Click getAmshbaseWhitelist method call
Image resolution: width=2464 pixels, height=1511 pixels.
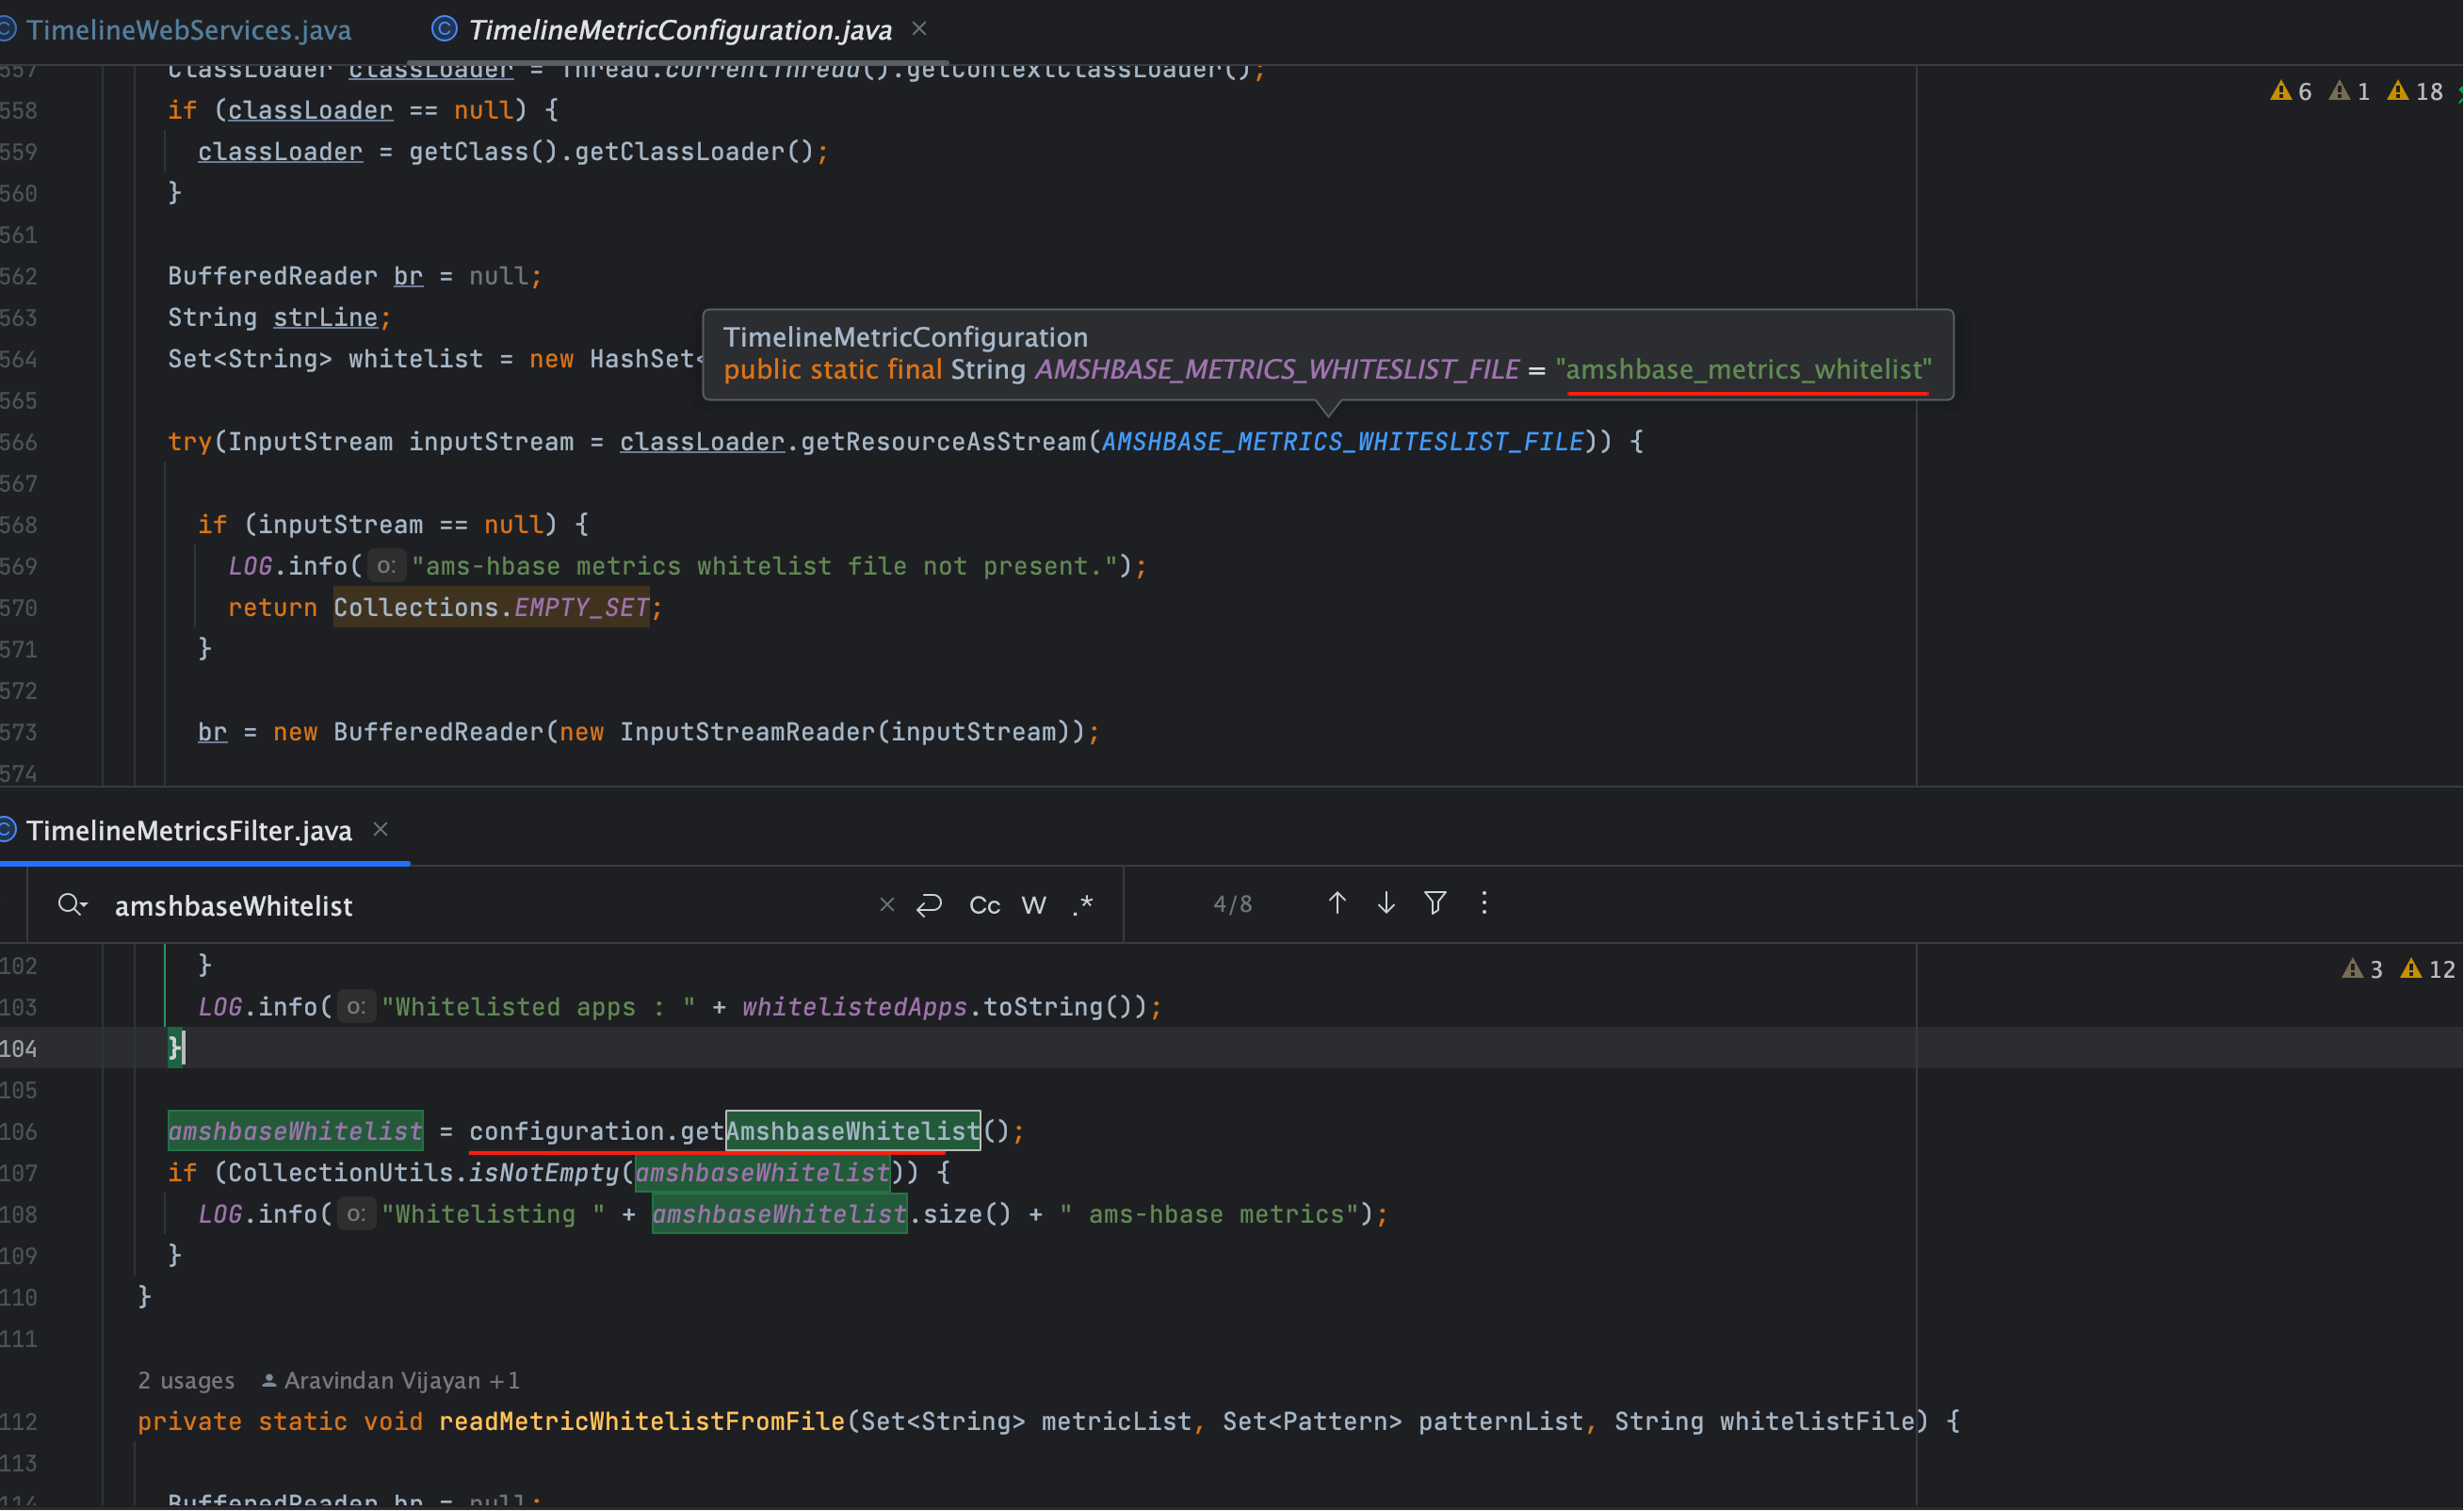[x=831, y=1132]
